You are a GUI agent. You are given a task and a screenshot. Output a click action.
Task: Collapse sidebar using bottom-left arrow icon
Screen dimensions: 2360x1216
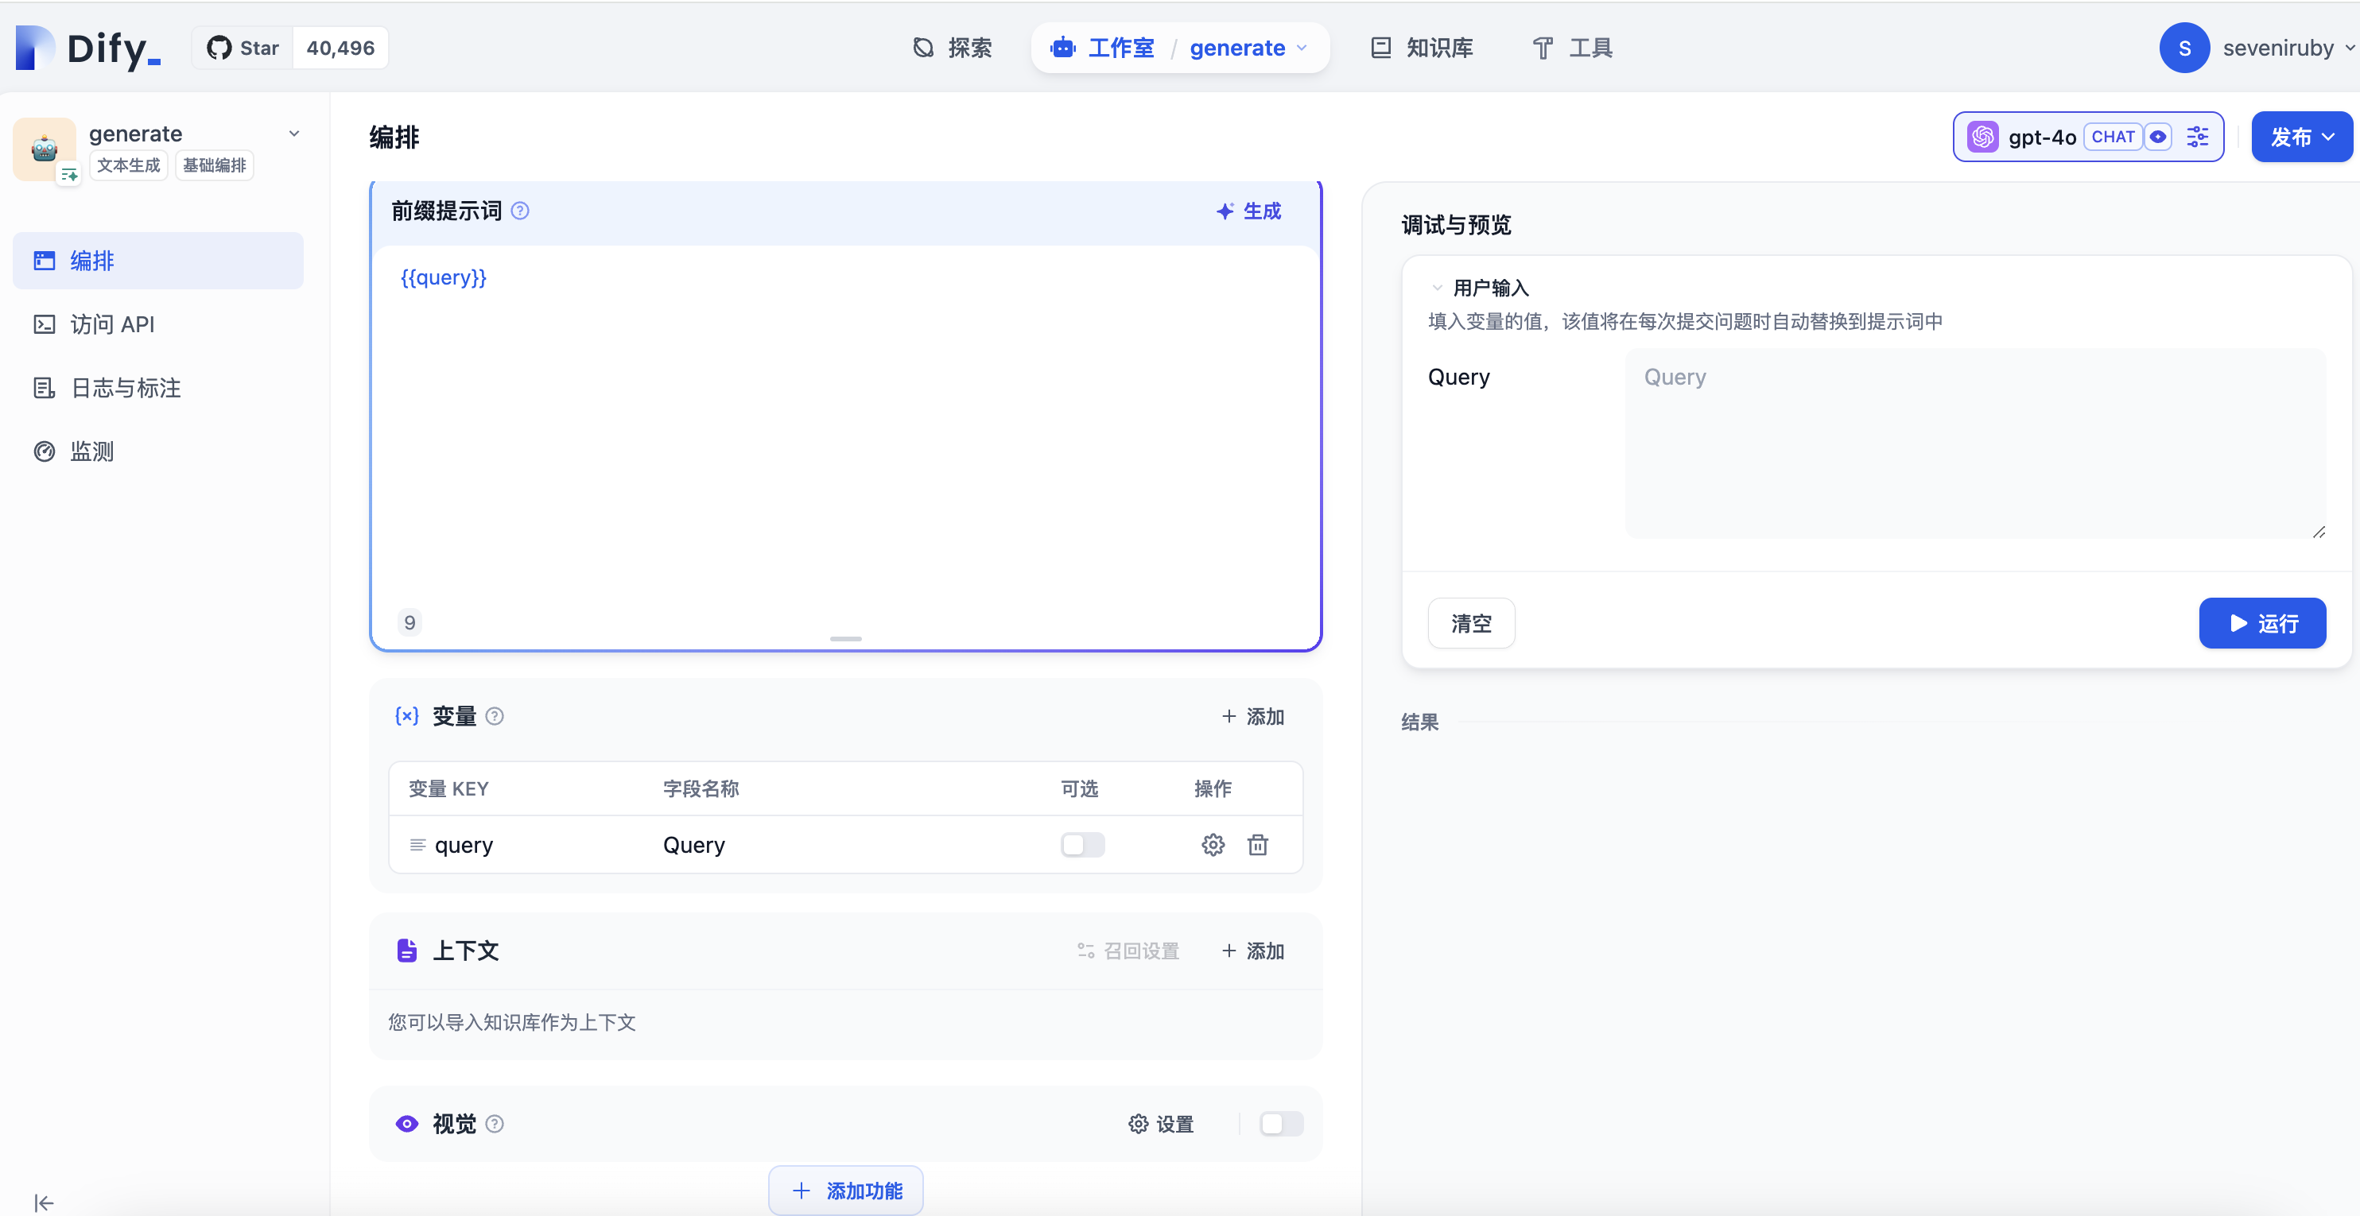point(42,1202)
